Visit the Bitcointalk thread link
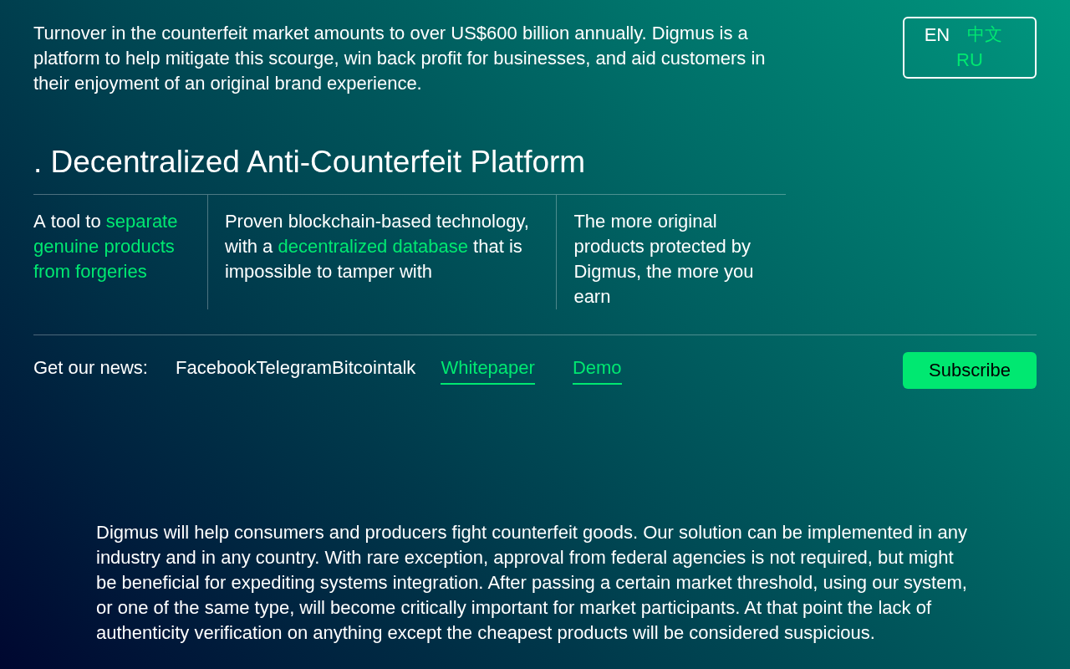 [374, 368]
